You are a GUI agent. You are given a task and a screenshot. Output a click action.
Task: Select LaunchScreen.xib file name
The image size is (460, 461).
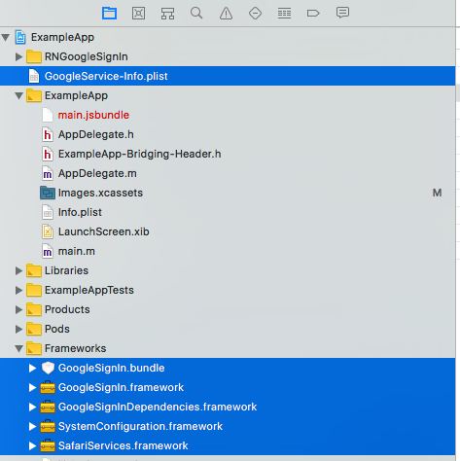tap(103, 231)
